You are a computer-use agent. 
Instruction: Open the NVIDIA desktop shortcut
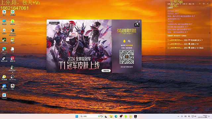(4, 40)
